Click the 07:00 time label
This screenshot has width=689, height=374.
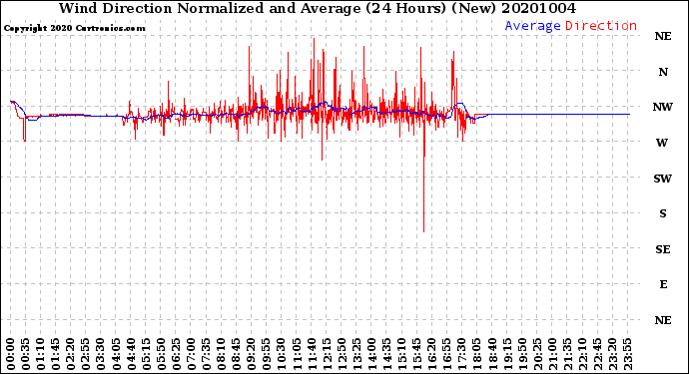pos(191,354)
